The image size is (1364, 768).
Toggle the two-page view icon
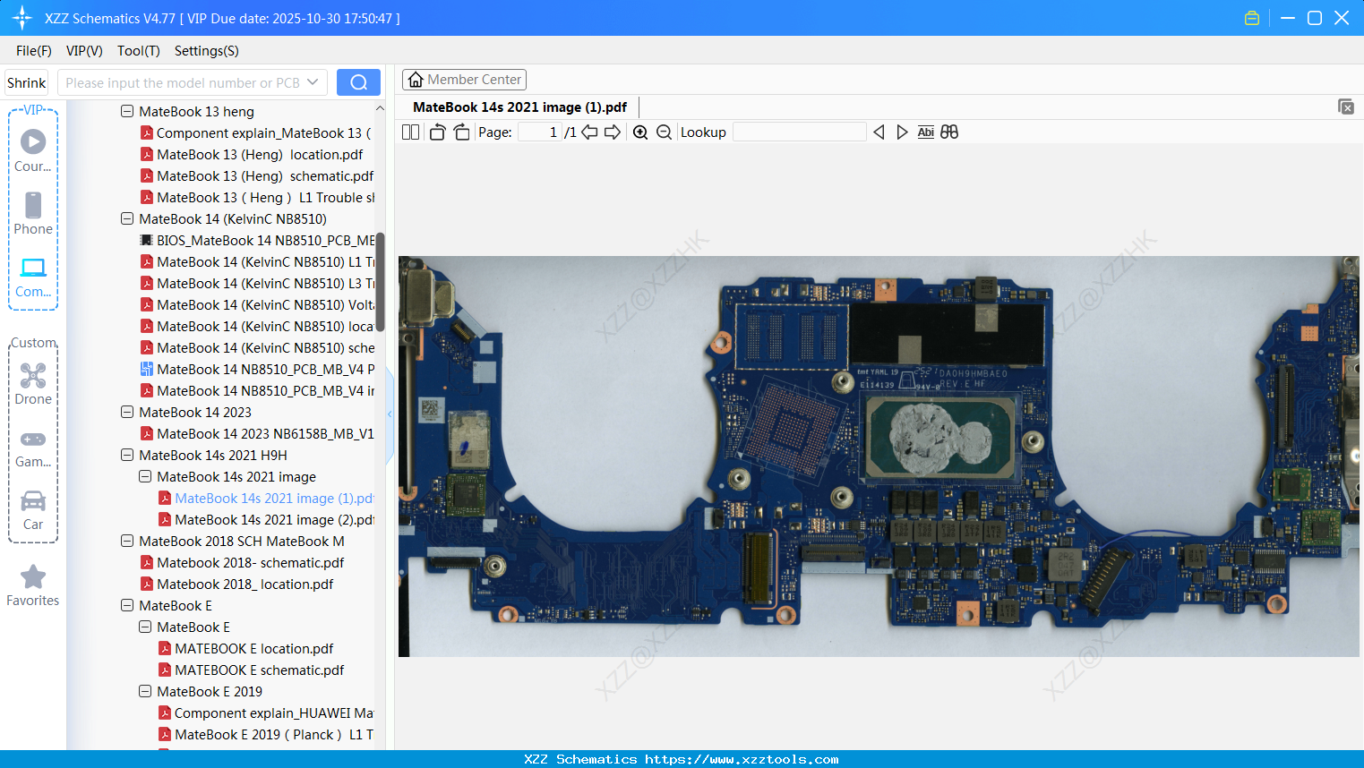[x=410, y=132]
